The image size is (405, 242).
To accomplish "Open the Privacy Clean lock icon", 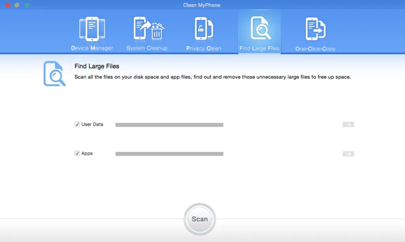I will [204, 29].
